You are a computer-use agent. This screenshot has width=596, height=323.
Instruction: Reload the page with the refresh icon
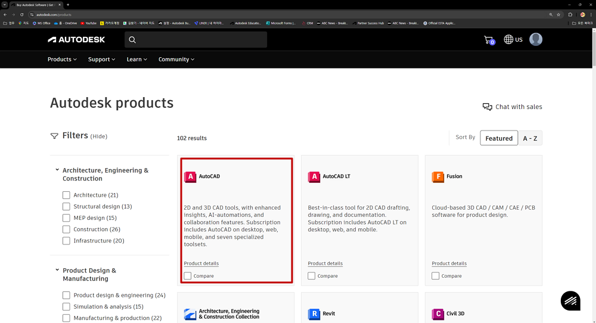[x=21, y=15]
